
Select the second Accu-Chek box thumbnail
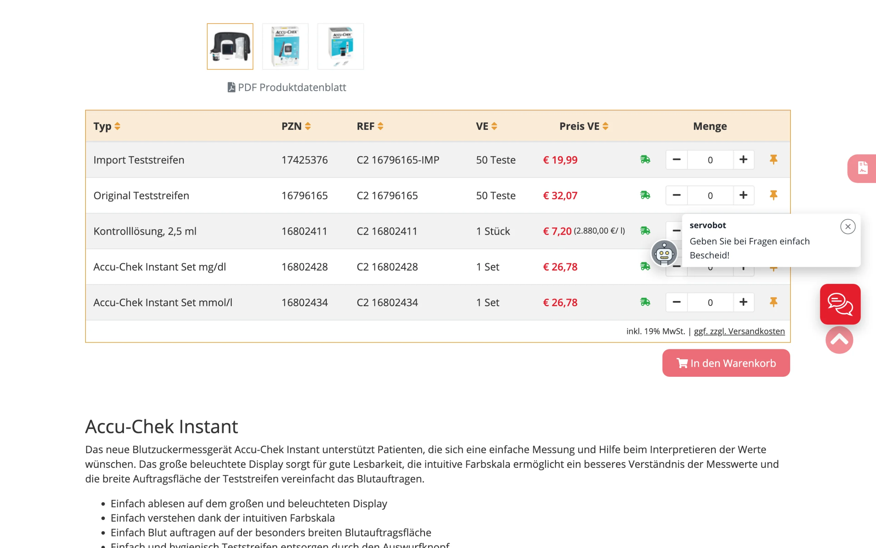click(x=285, y=46)
